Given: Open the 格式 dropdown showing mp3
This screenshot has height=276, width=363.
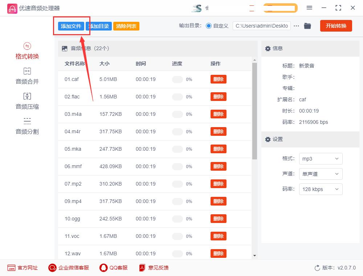Looking at the screenshot, I should click(x=321, y=159).
